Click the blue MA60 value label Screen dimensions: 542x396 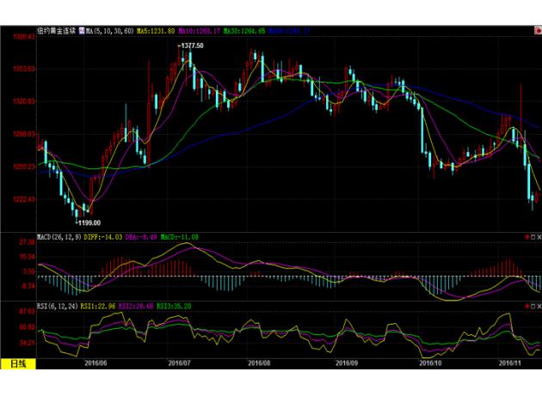click(288, 32)
